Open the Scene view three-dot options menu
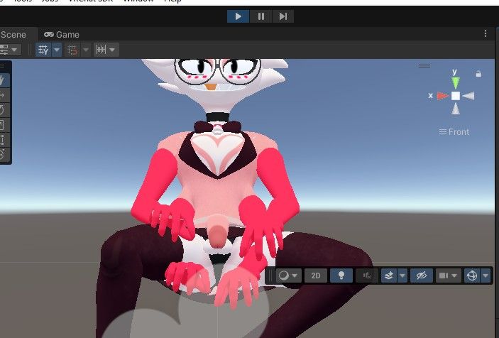The image size is (499, 338). pos(486,34)
